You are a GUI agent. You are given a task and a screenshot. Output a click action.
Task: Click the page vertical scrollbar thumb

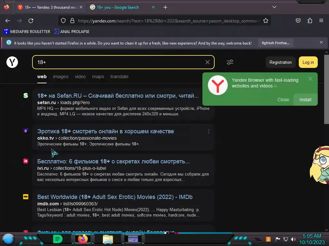point(326,89)
